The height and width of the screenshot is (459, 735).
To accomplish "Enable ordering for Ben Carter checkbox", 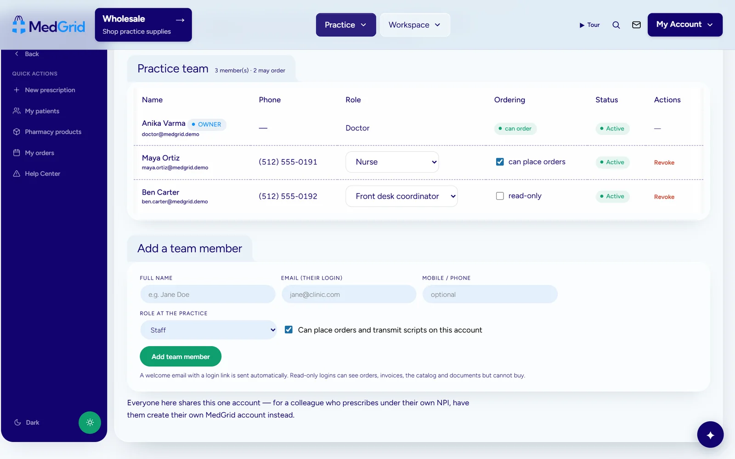I will click(x=500, y=196).
